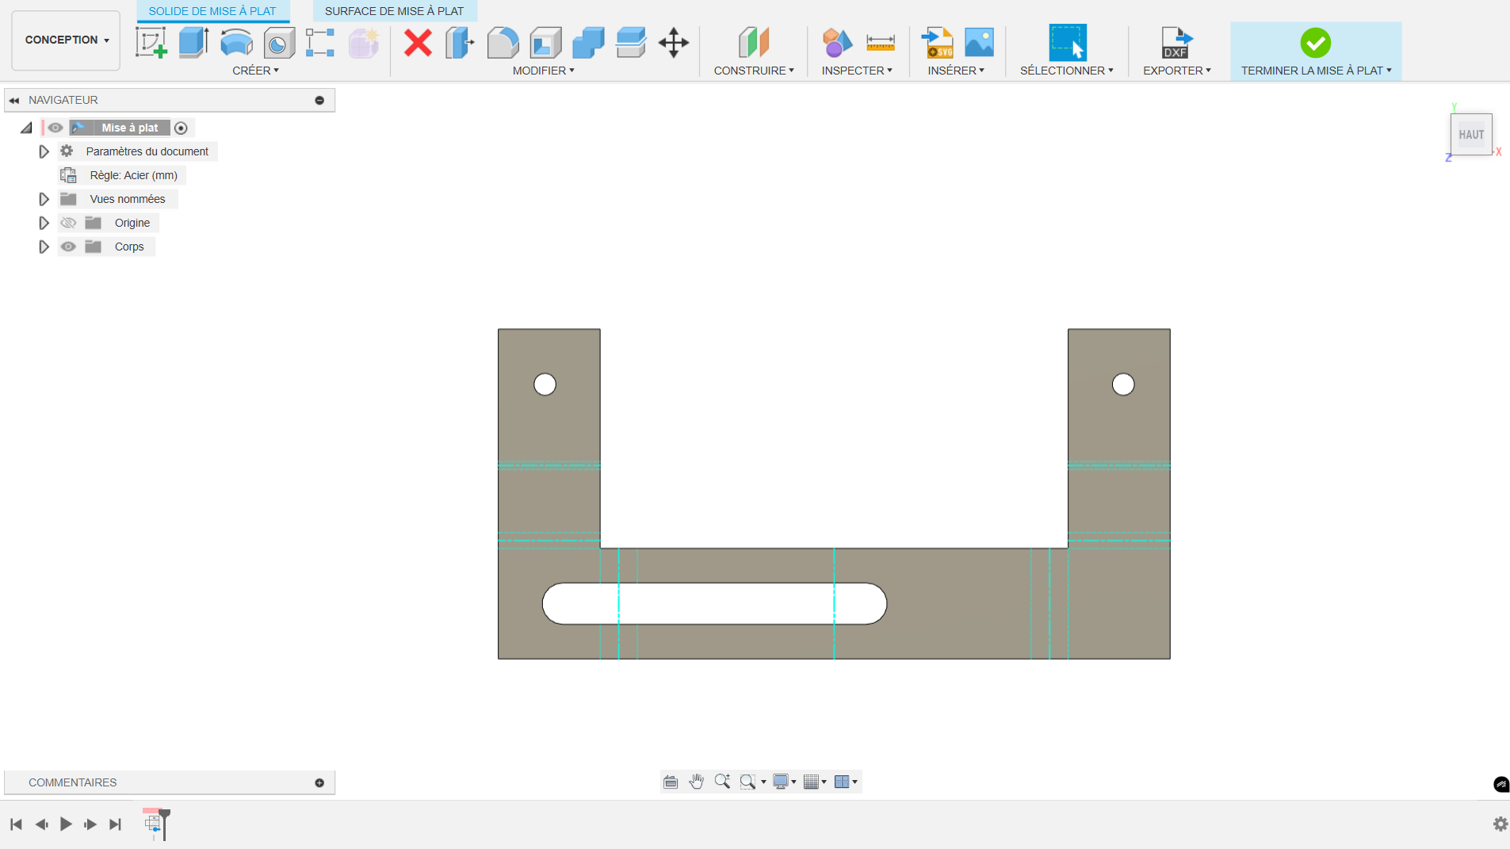Image resolution: width=1510 pixels, height=849 pixels.
Task: Open the CONCEPTION workspace dropdown
Action: point(67,40)
